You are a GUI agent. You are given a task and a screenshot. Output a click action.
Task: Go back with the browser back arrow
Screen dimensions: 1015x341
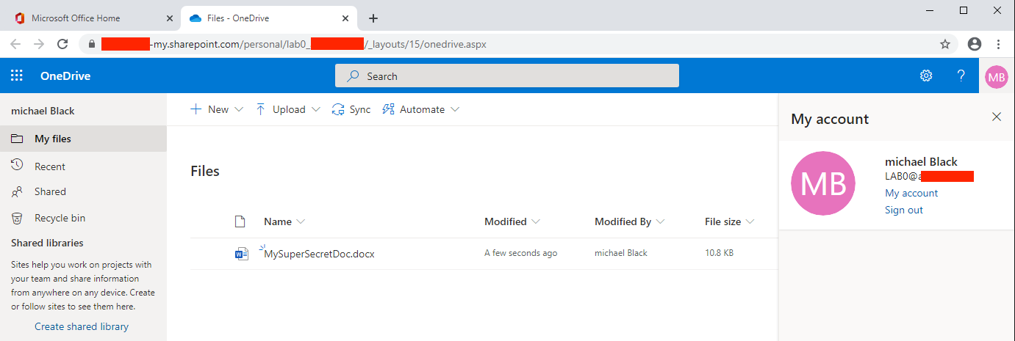click(x=15, y=44)
